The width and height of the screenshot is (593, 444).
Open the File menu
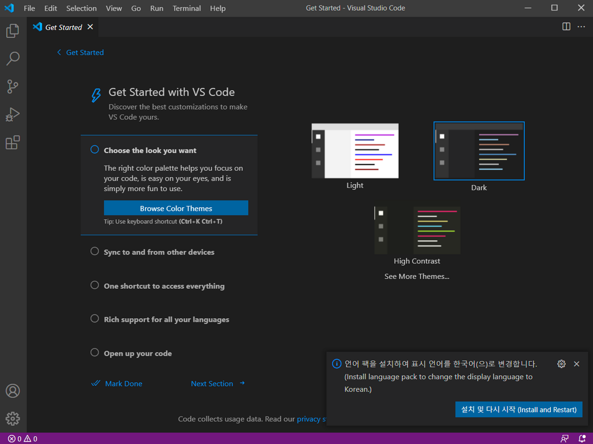tap(29, 8)
